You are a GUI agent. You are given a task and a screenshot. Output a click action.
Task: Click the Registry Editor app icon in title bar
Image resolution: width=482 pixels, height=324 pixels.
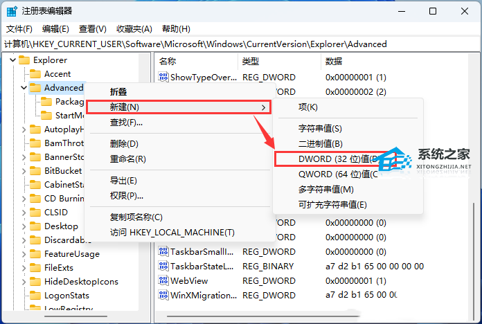[x=12, y=11]
